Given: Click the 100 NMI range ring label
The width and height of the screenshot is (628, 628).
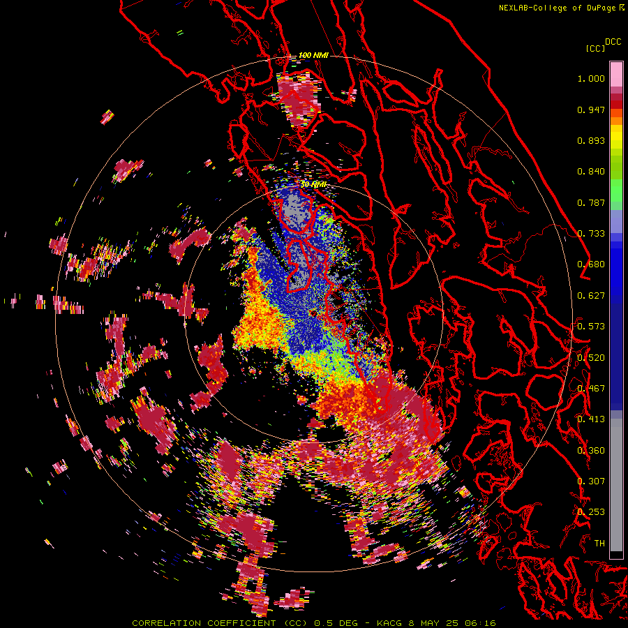Looking at the screenshot, I should click(313, 55).
